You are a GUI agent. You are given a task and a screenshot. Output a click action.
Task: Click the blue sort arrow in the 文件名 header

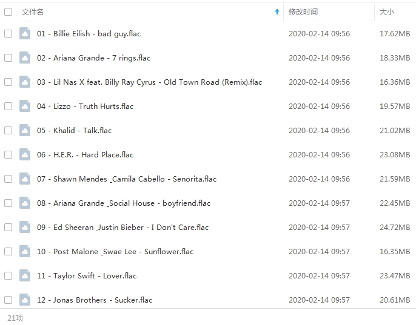[x=277, y=11]
